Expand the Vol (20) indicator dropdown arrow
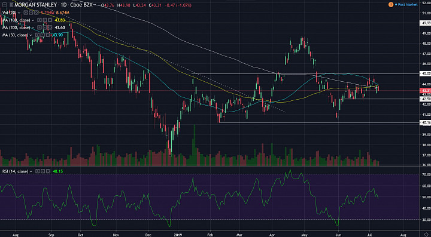This screenshot has width=431, height=237. [x=19, y=13]
